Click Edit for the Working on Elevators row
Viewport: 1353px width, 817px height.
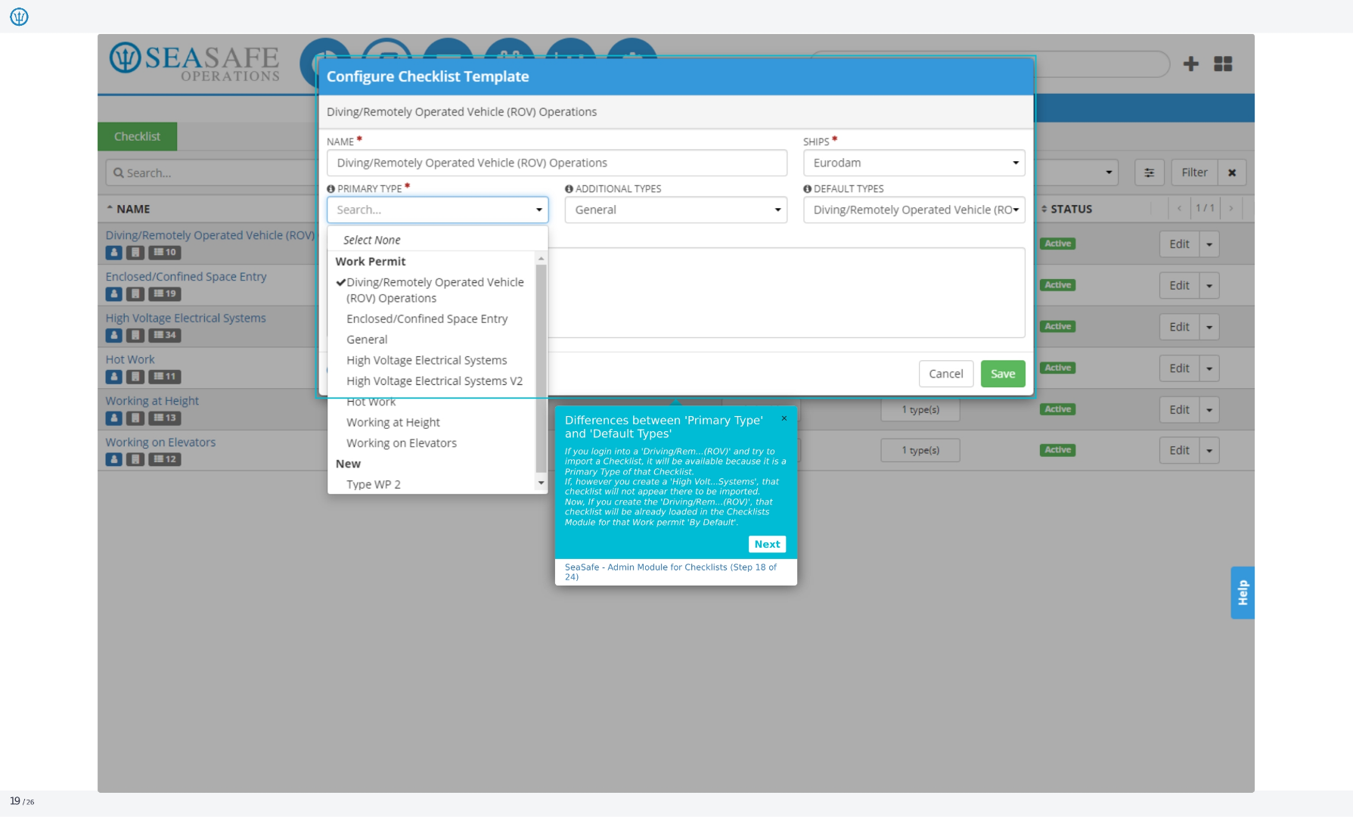1179,451
